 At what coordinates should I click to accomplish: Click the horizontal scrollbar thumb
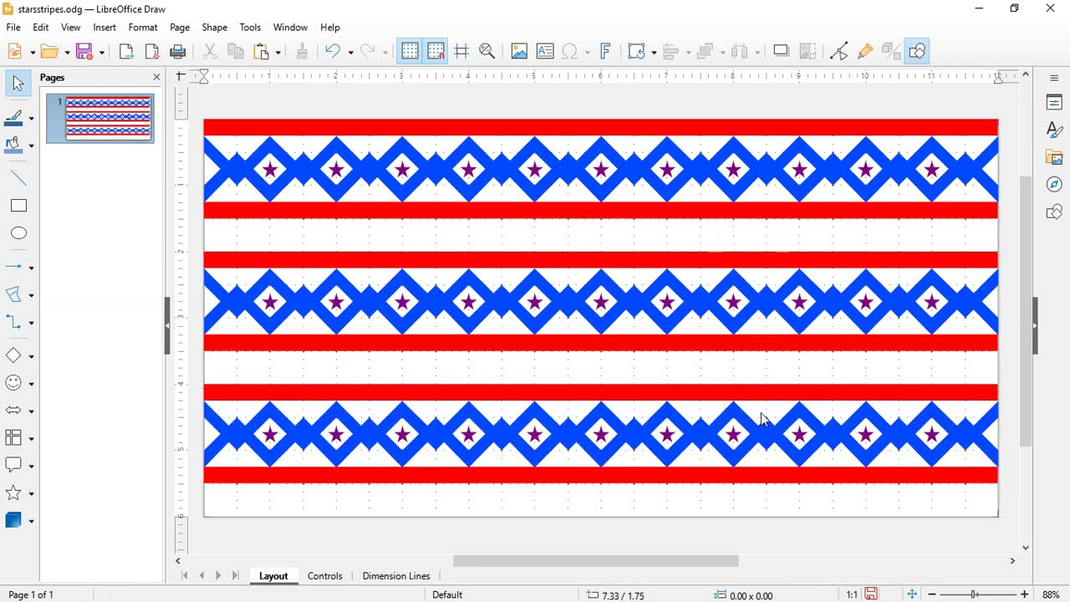tap(596, 561)
